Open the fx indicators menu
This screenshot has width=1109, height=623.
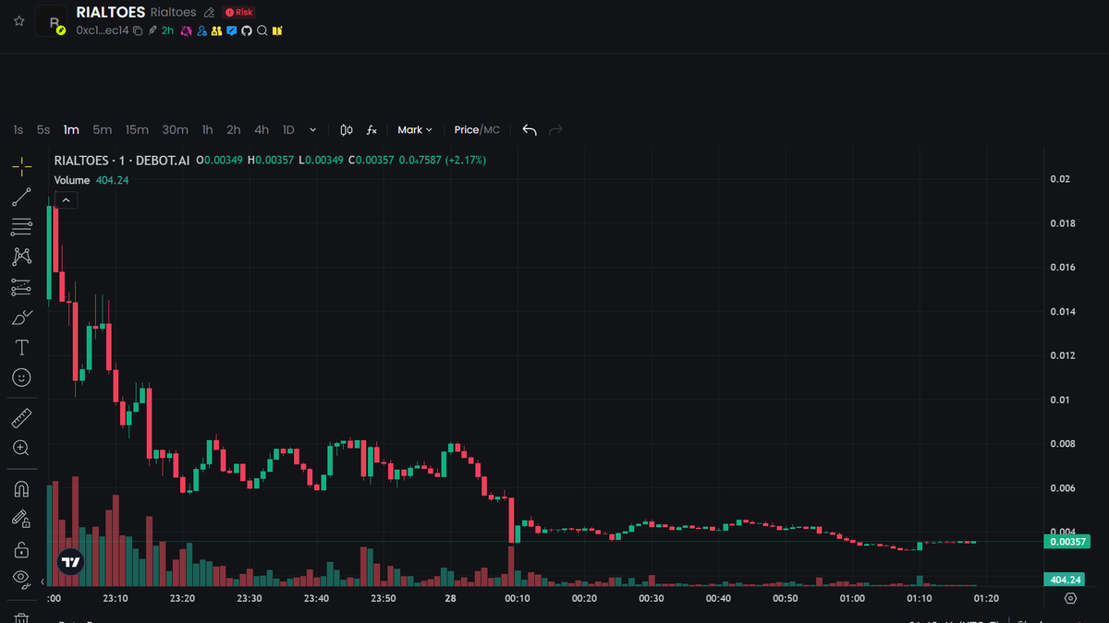point(372,130)
